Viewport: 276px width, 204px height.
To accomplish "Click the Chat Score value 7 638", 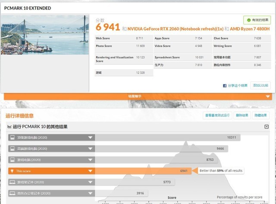I will pos(257,38).
